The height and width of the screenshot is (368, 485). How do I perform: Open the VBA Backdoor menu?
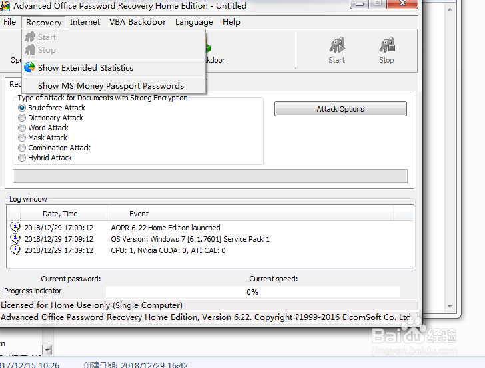[137, 22]
